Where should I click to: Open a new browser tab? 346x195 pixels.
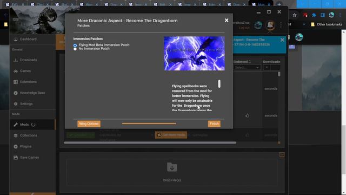279,4
